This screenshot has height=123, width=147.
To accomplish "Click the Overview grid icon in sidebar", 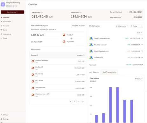I will tap(2, 18).
